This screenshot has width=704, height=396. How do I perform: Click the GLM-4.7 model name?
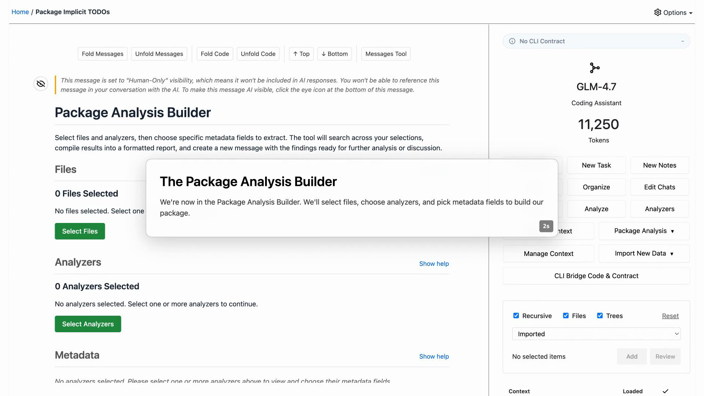pos(596,87)
